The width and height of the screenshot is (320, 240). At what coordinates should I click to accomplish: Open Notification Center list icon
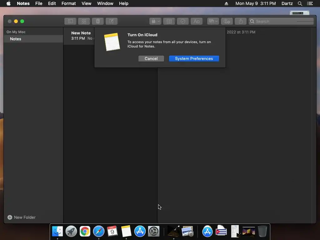click(x=310, y=3)
